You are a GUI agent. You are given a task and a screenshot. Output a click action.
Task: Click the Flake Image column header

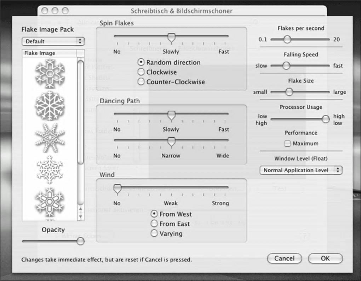(49, 53)
